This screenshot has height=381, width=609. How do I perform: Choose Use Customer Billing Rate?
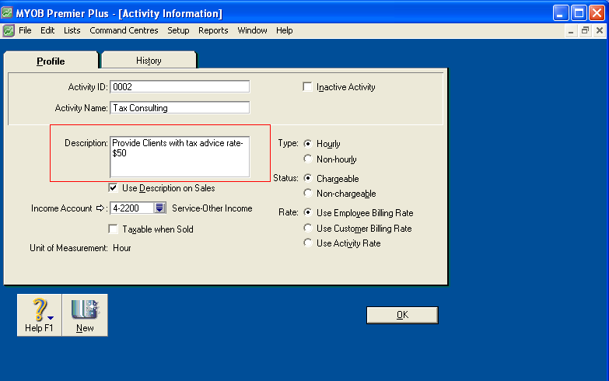click(x=307, y=228)
